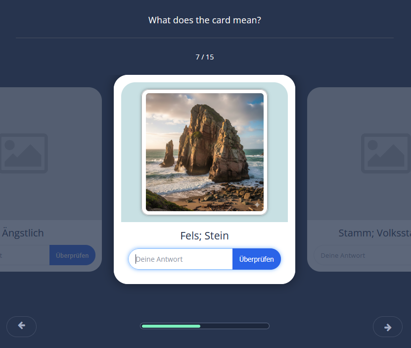Click the unfilled part of the progress bar
Screen dimensions: 411x348
tap(234, 326)
